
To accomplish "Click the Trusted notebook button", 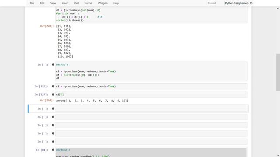I will [x=212, y=3].
